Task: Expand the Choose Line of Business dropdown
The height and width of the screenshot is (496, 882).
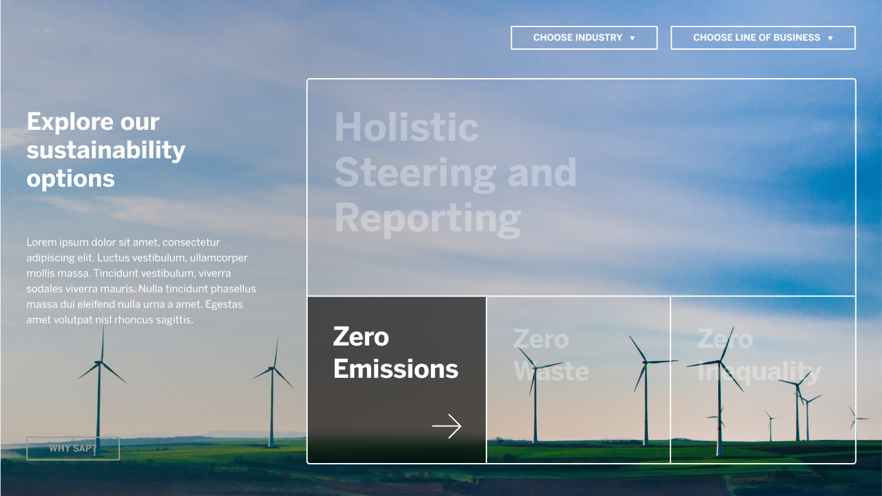Action: 763,37
